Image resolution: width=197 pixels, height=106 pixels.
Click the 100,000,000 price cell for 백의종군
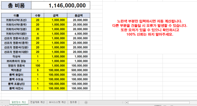click(x=56, y=70)
